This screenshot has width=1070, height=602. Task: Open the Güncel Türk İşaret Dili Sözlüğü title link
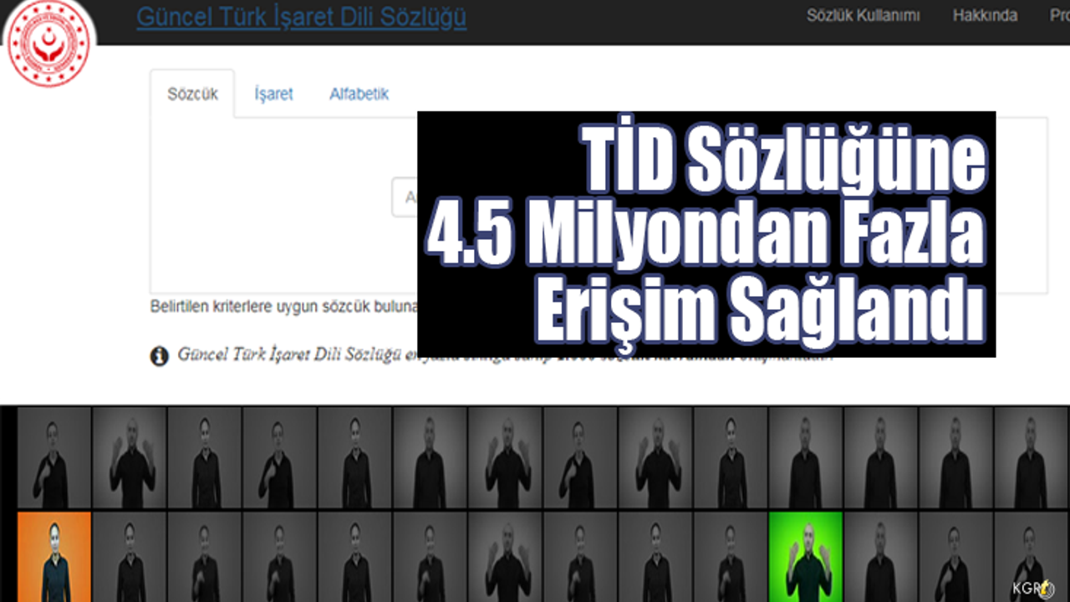pos(301,18)
